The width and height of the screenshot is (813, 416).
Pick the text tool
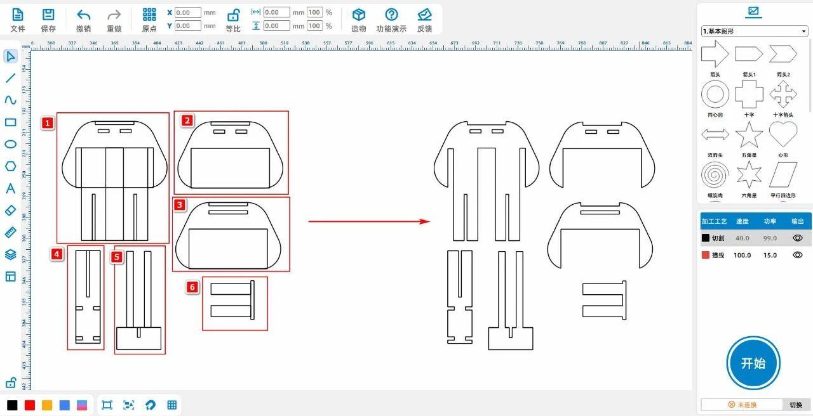coord(10,188)
